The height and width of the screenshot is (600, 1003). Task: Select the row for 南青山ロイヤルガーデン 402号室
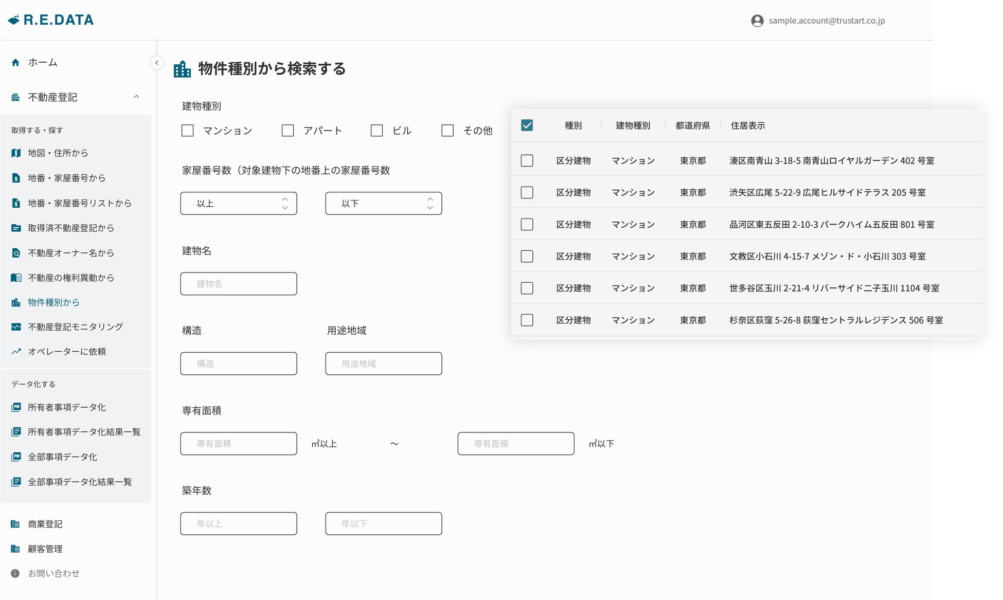[527, 160]
